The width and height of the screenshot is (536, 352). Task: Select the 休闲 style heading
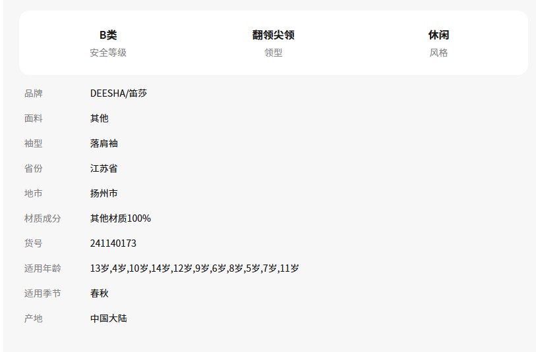tap(438, 35)
